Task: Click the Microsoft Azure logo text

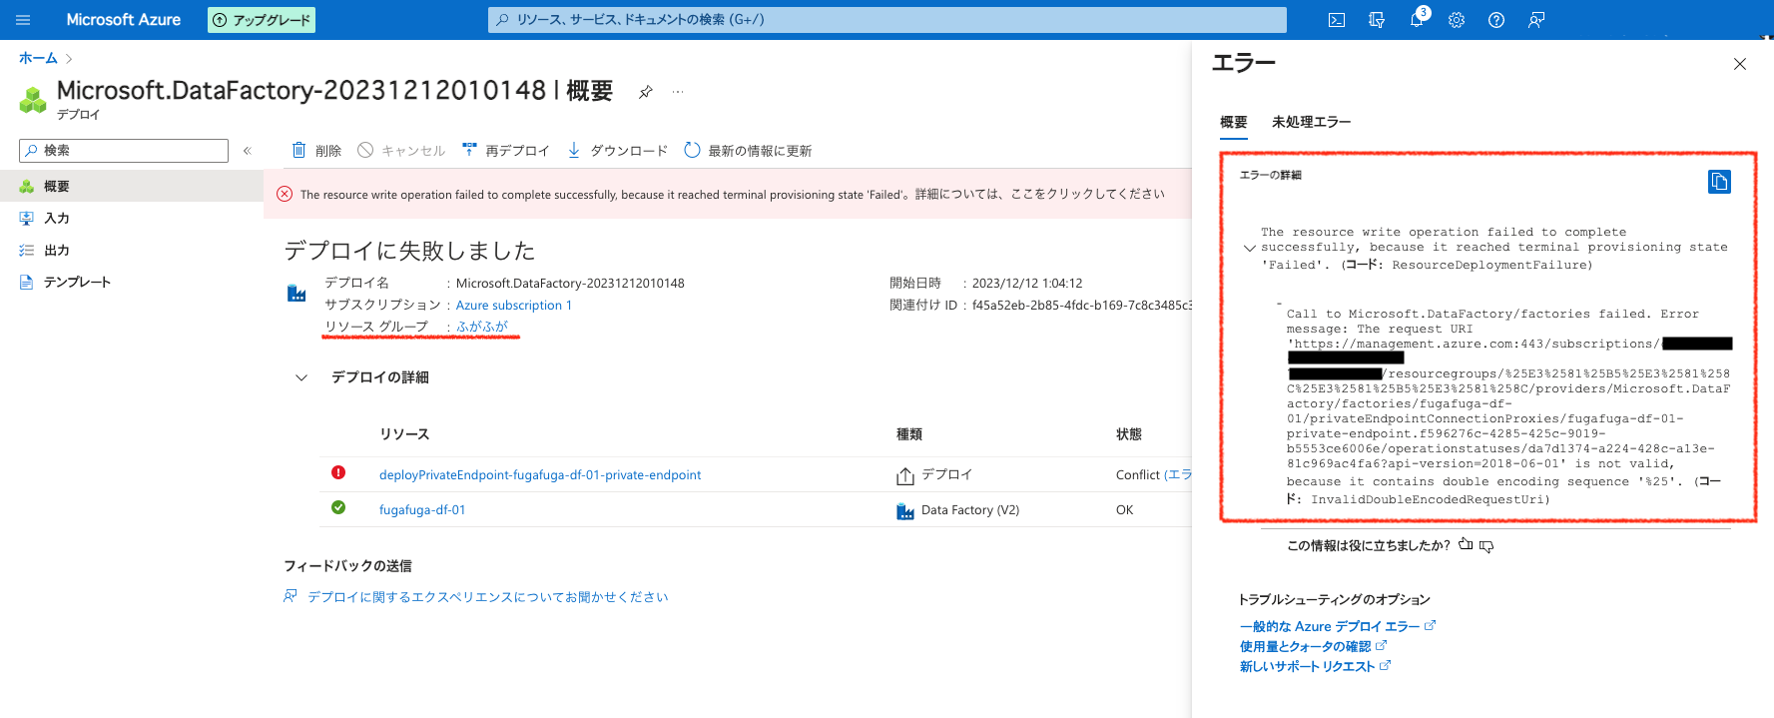Action: click(x=124, y=20)
